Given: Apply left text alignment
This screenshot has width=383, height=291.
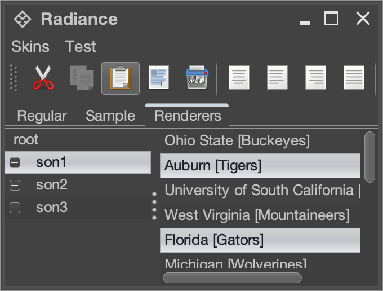Looking at the screenshot, I should pyautogui.click(x=277, y=77).
